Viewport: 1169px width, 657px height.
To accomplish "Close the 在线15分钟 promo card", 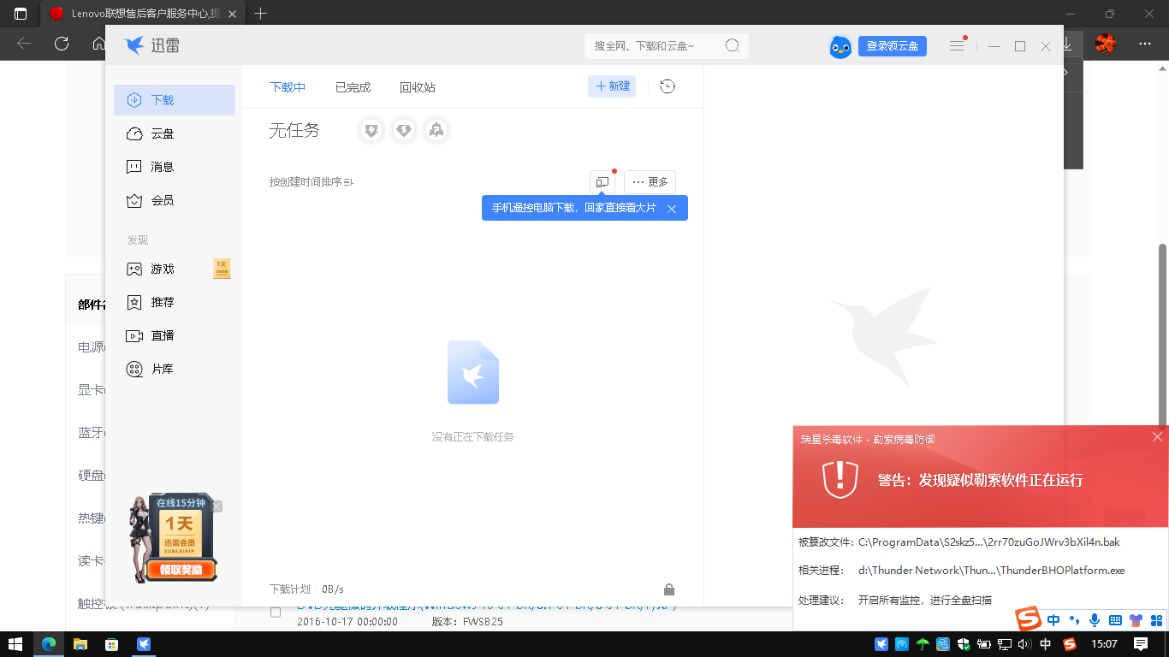I will 217,506.
